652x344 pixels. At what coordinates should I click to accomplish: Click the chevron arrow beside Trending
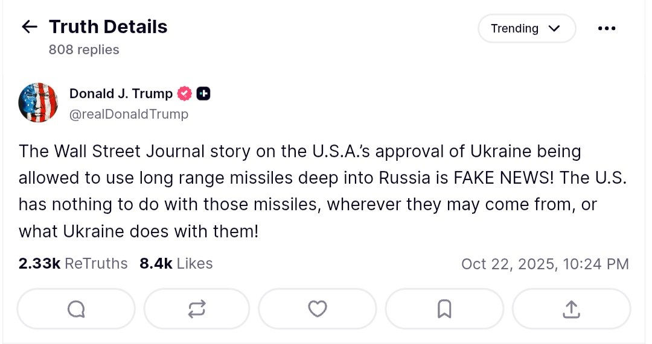[554, 28]
